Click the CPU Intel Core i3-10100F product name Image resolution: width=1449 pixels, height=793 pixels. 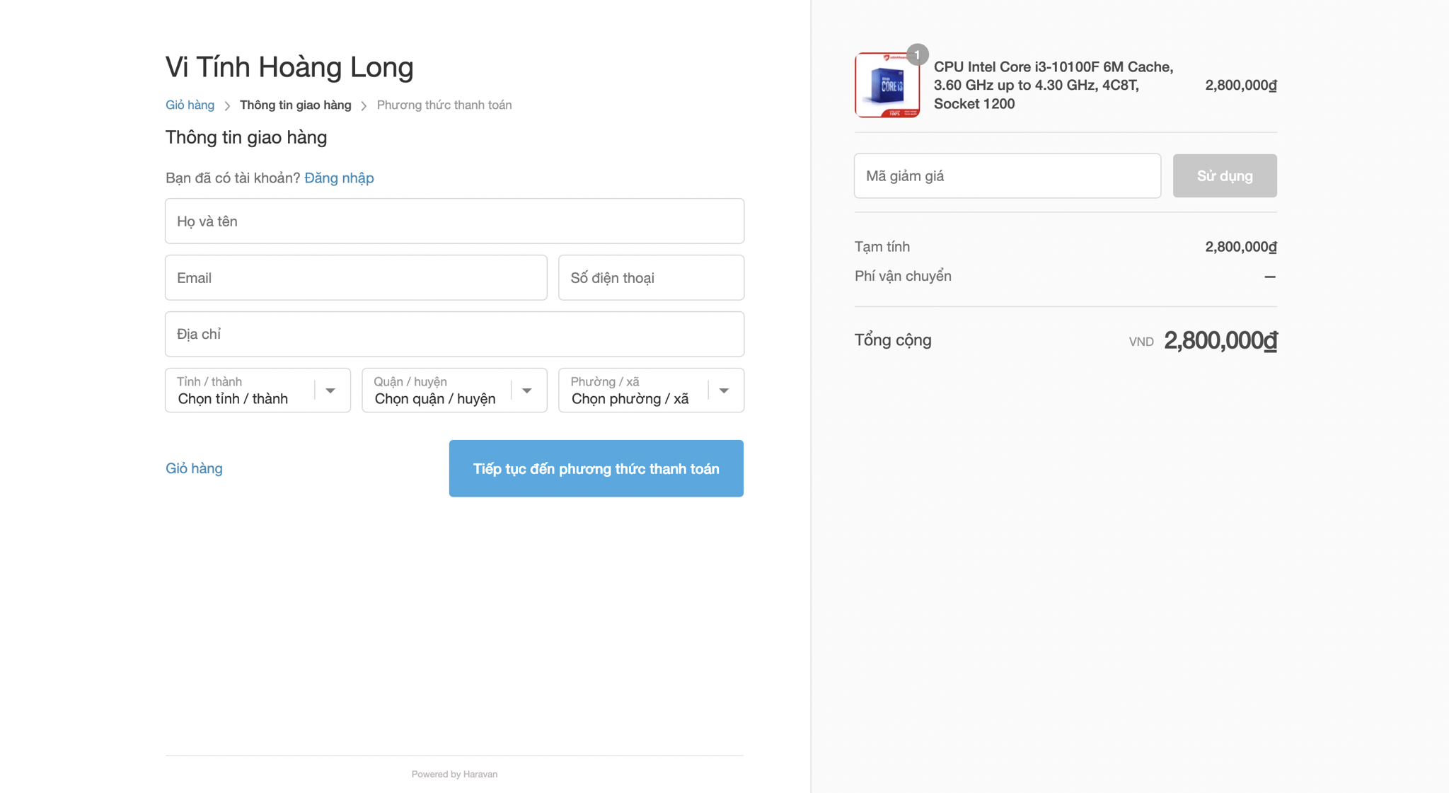coord(1053,85)
